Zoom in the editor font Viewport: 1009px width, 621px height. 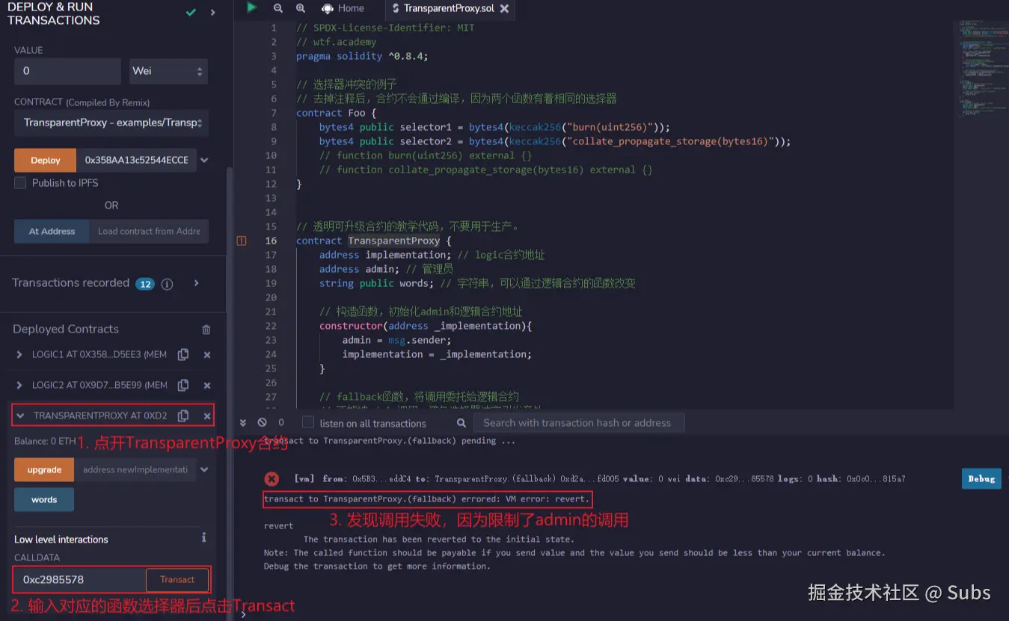pos(301,8)
